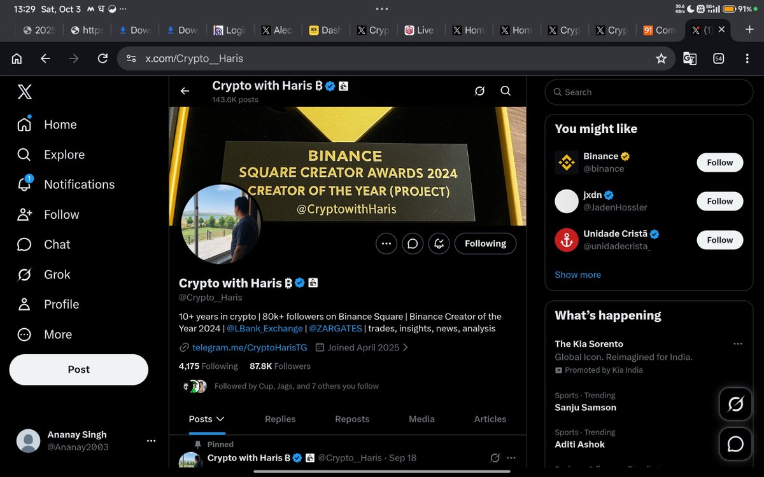The height and width of the screenshot is (477, 764).
Task: Switch to the Alec browser tab
Action: pos(277,30)
